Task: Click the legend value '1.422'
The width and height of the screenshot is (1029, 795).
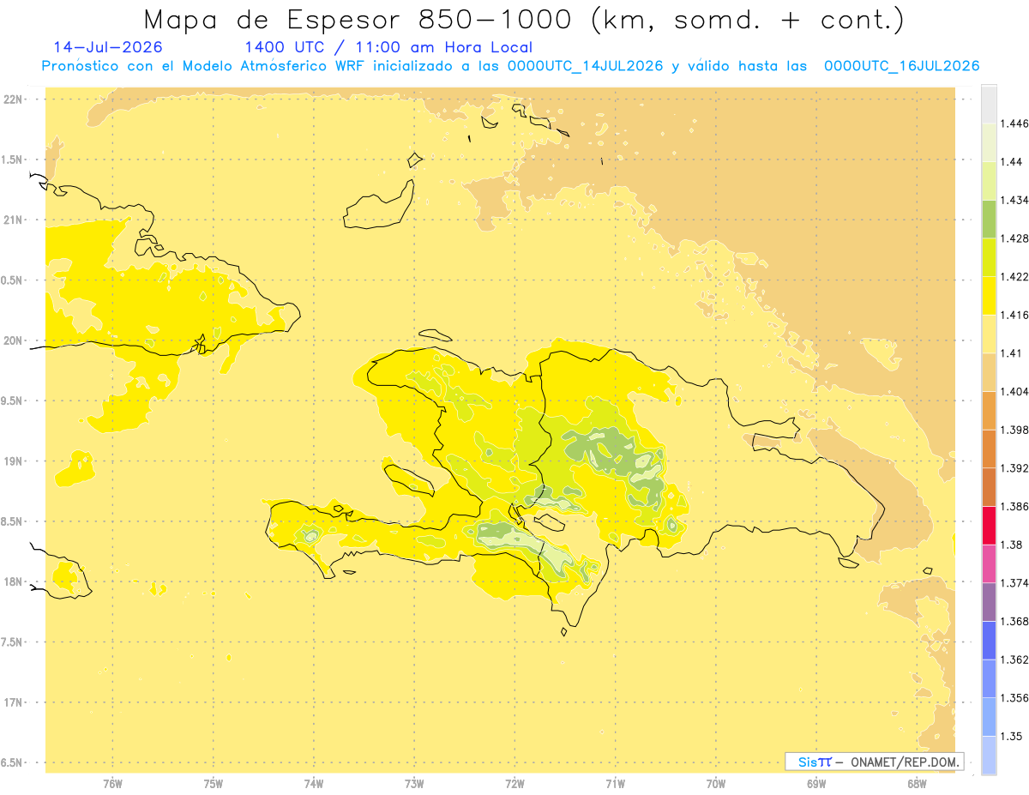Action: click(1016, 276)
